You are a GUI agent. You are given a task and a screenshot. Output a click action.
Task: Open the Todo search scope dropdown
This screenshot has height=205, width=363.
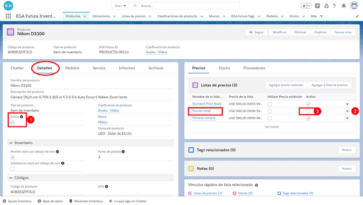pos(121,6)
